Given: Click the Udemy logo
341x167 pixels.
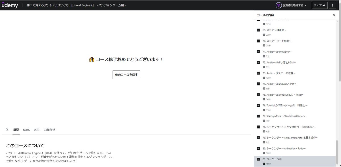Looking at the screenshot, I should [x=10, y=5].
